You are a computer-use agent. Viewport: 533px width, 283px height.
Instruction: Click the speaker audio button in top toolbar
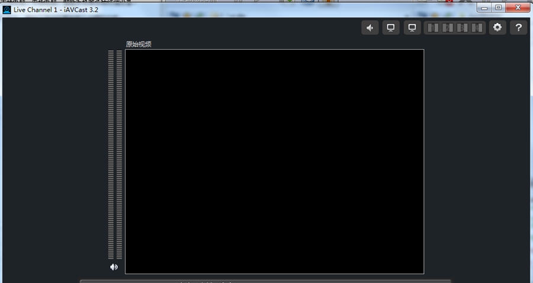coord(370,27)
